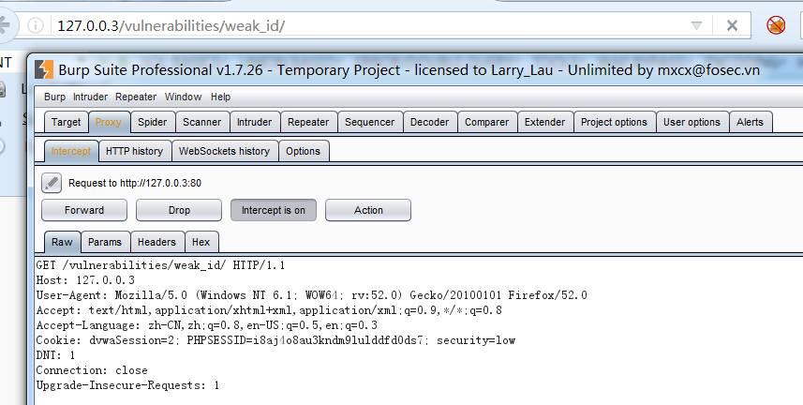Click the DNT: 1 header line

(55, 354)
